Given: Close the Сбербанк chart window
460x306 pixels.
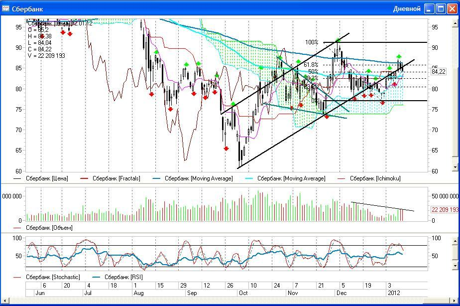Looking at the screenshot, I should pos(452,9).
